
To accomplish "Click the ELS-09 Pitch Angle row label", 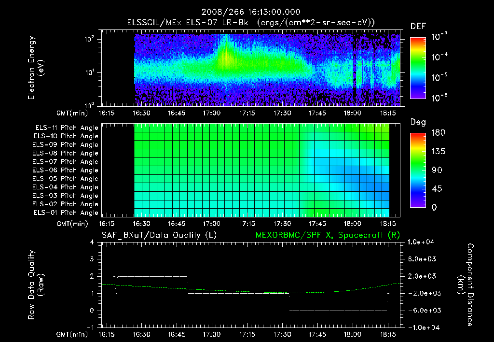I will 66,145.
